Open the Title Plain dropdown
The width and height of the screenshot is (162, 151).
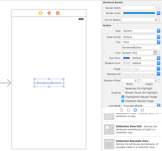(141, 42)
